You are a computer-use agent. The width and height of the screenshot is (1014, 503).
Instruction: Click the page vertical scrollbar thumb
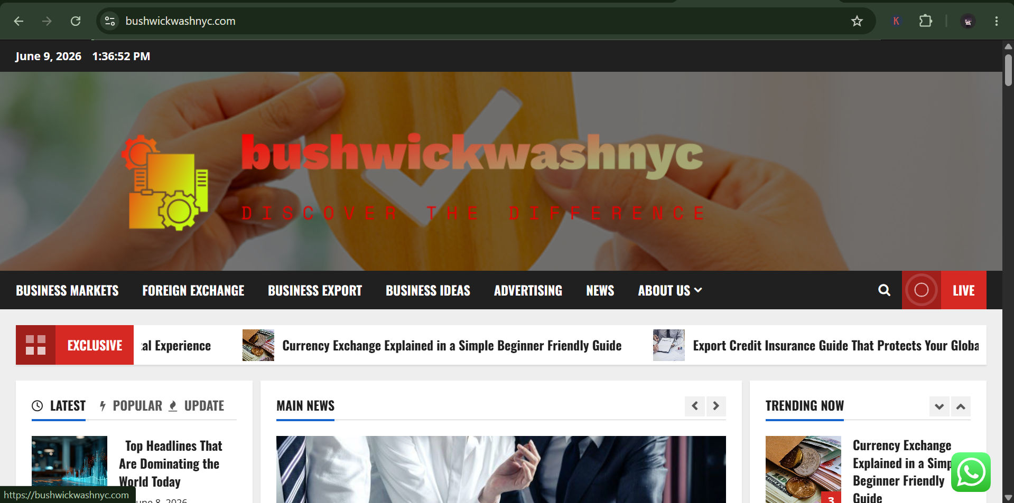pos(1008,70)
